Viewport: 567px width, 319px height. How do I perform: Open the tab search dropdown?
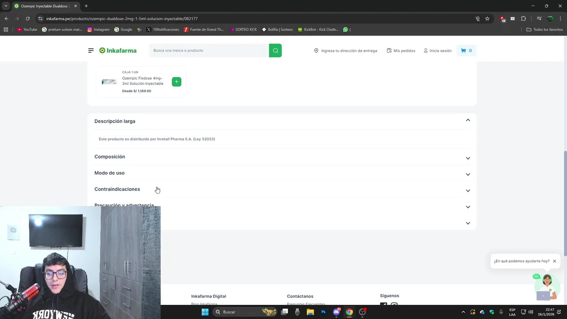click(x=6, y=6)
